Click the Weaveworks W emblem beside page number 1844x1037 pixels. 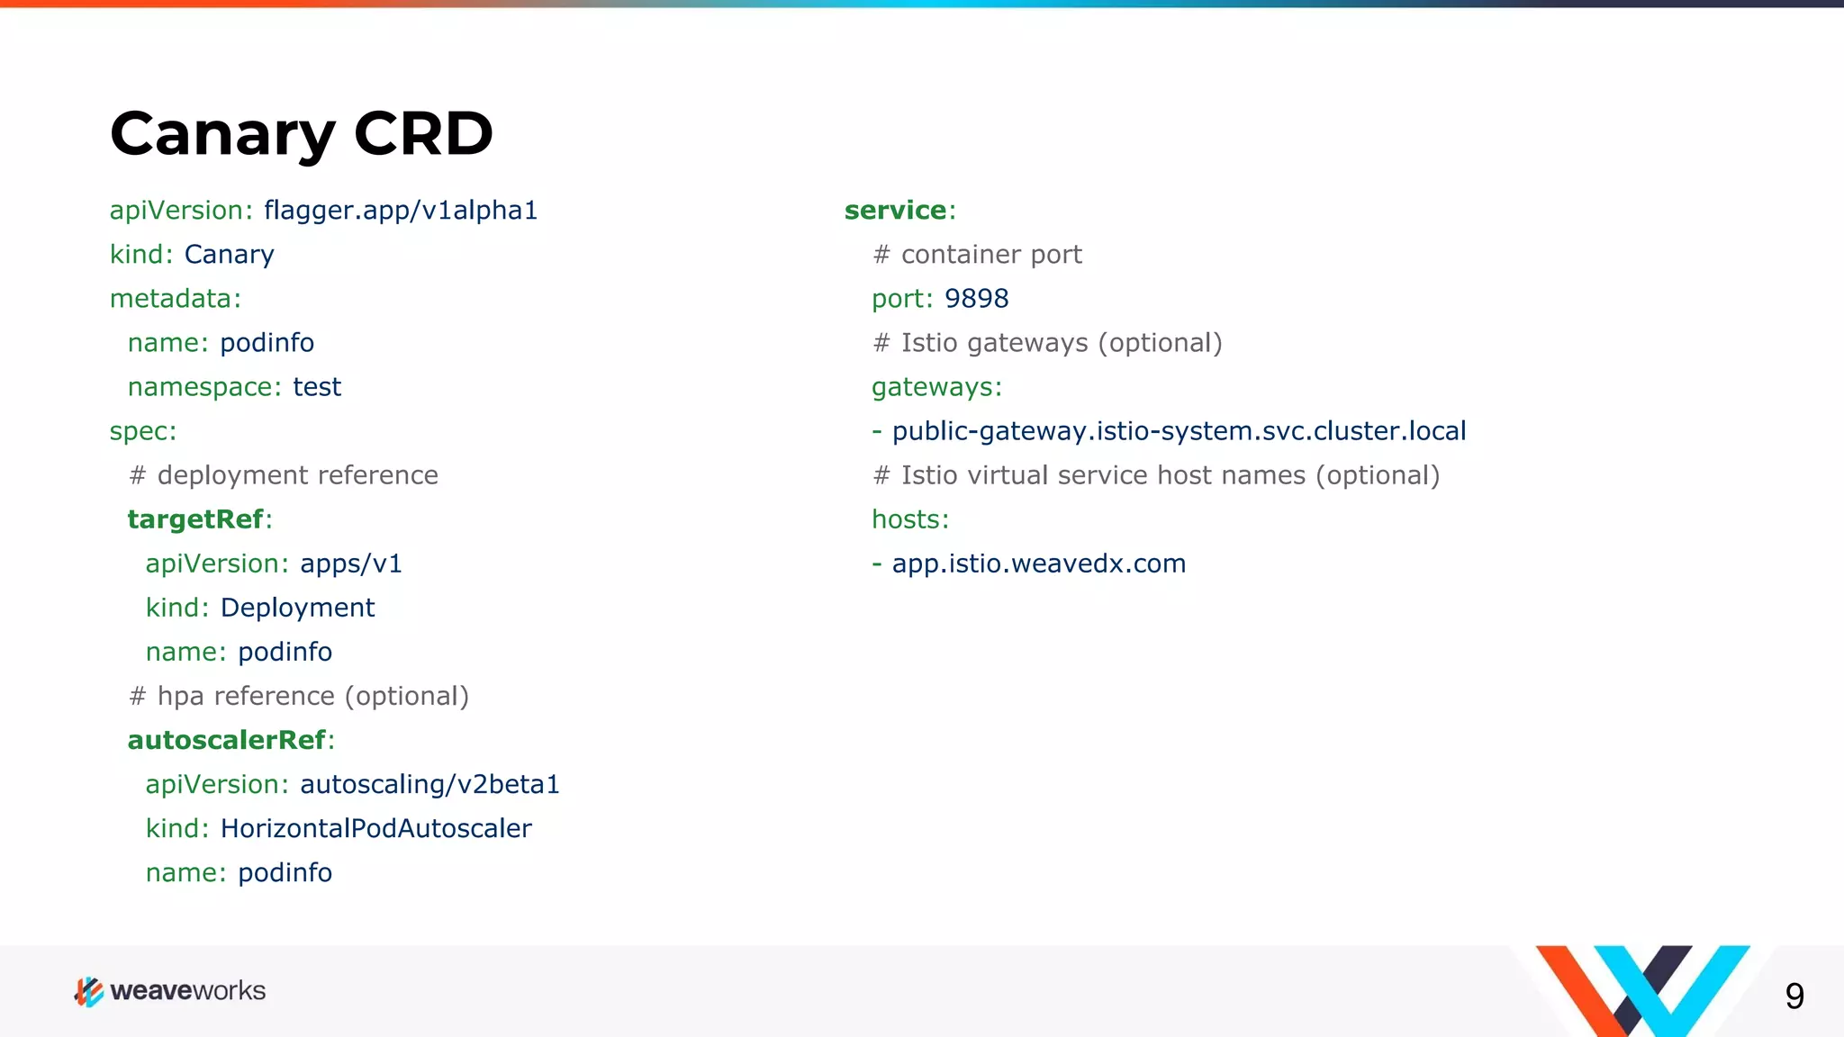click(x=1642, y=990)
